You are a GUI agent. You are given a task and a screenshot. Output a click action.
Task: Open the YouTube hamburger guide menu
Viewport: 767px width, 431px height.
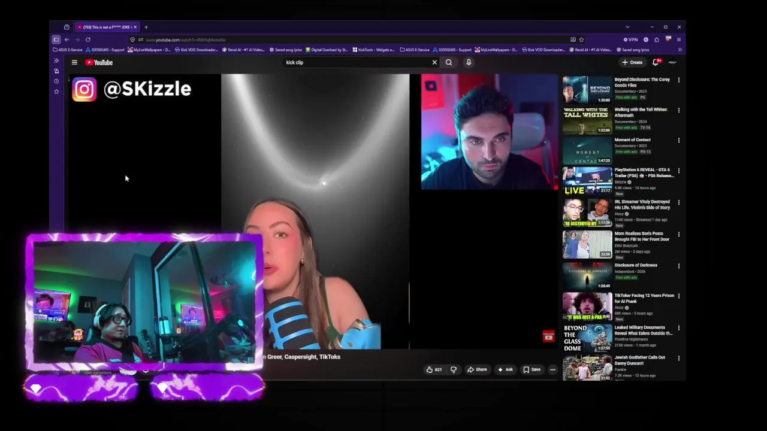74,62
